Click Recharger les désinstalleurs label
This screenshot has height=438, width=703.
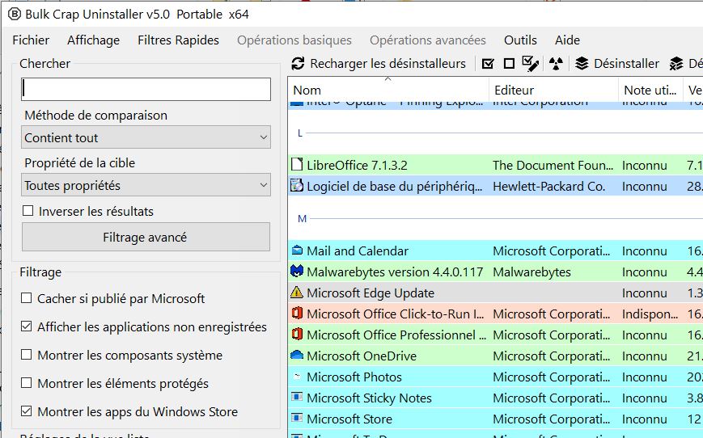(387, 64)
